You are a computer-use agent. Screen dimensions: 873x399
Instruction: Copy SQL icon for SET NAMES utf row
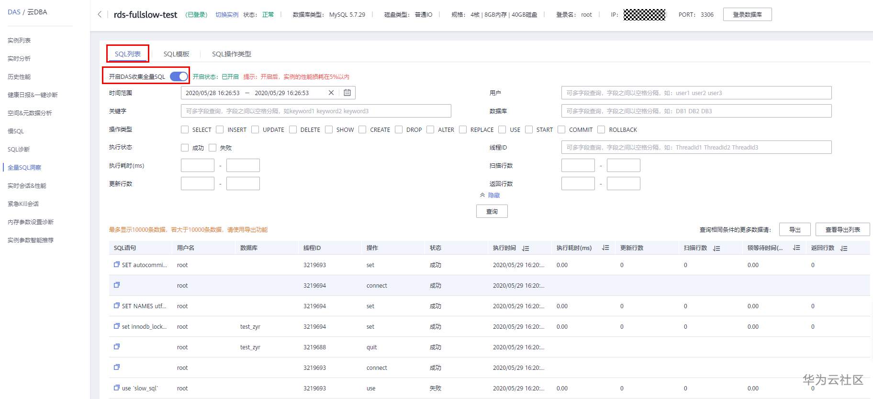click(x=116, y=305)
